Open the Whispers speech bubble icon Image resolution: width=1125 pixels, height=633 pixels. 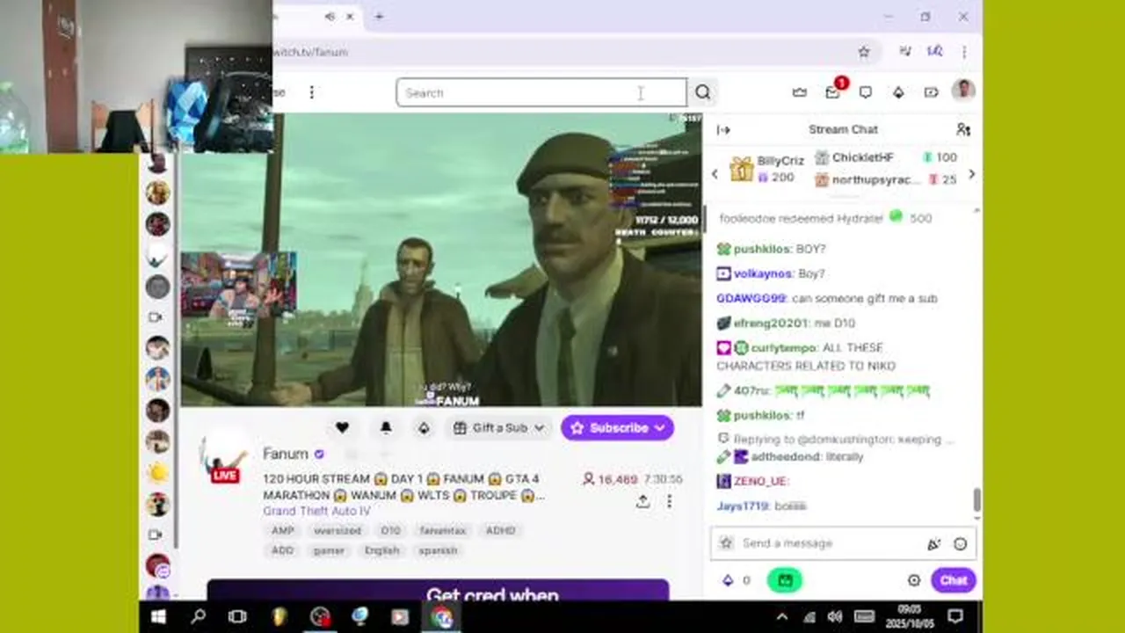pyautogui.click(x=866, y=92)
